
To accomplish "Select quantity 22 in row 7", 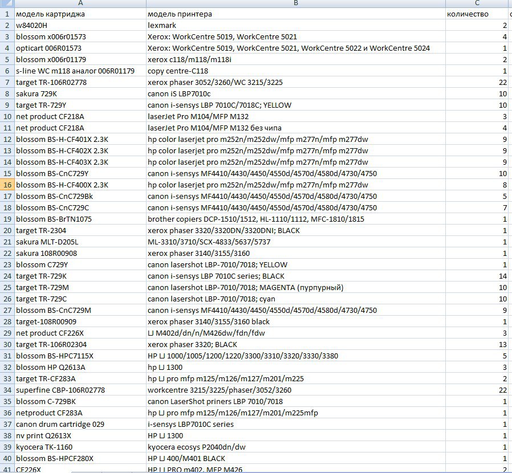I will [477, 83].
